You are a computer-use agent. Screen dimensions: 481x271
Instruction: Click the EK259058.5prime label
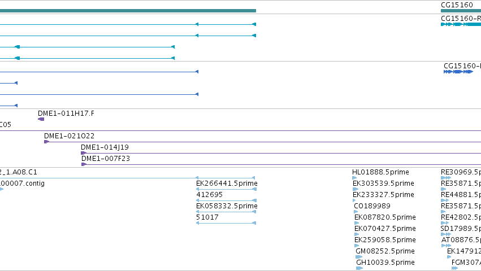click(x=385, y=240)
